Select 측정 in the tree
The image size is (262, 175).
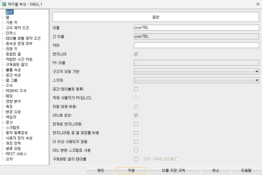[x=9, y=106]
